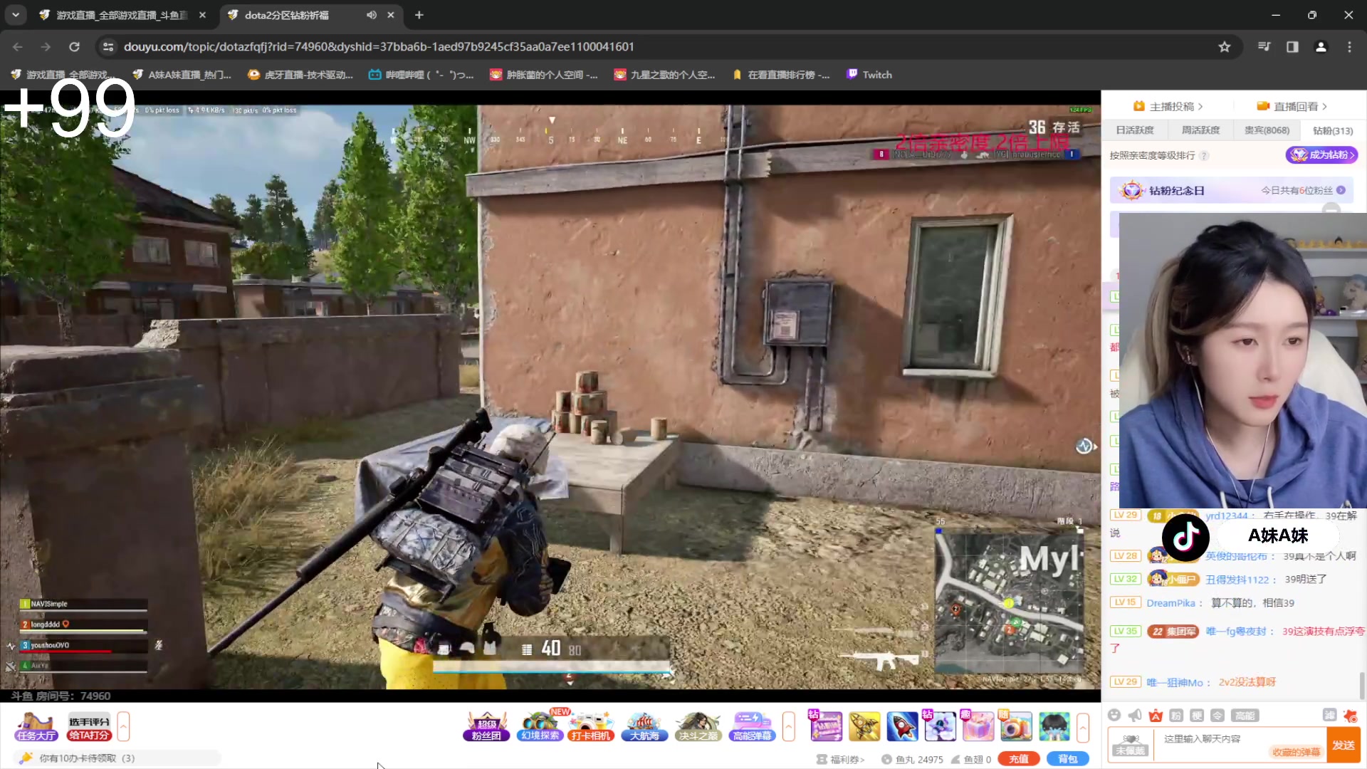Open the chat emoji picker
The image size is (1367, 769).
[1114, 716]
